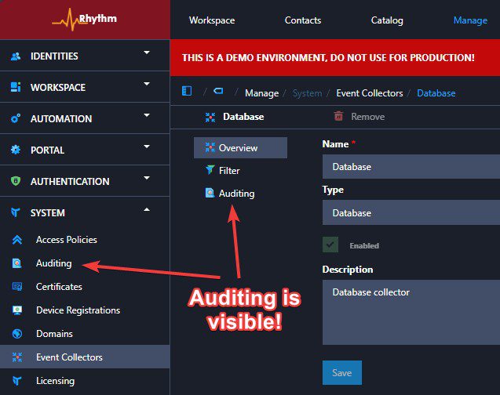Click the Access Policies chevron icon

(x=16, y=240)
